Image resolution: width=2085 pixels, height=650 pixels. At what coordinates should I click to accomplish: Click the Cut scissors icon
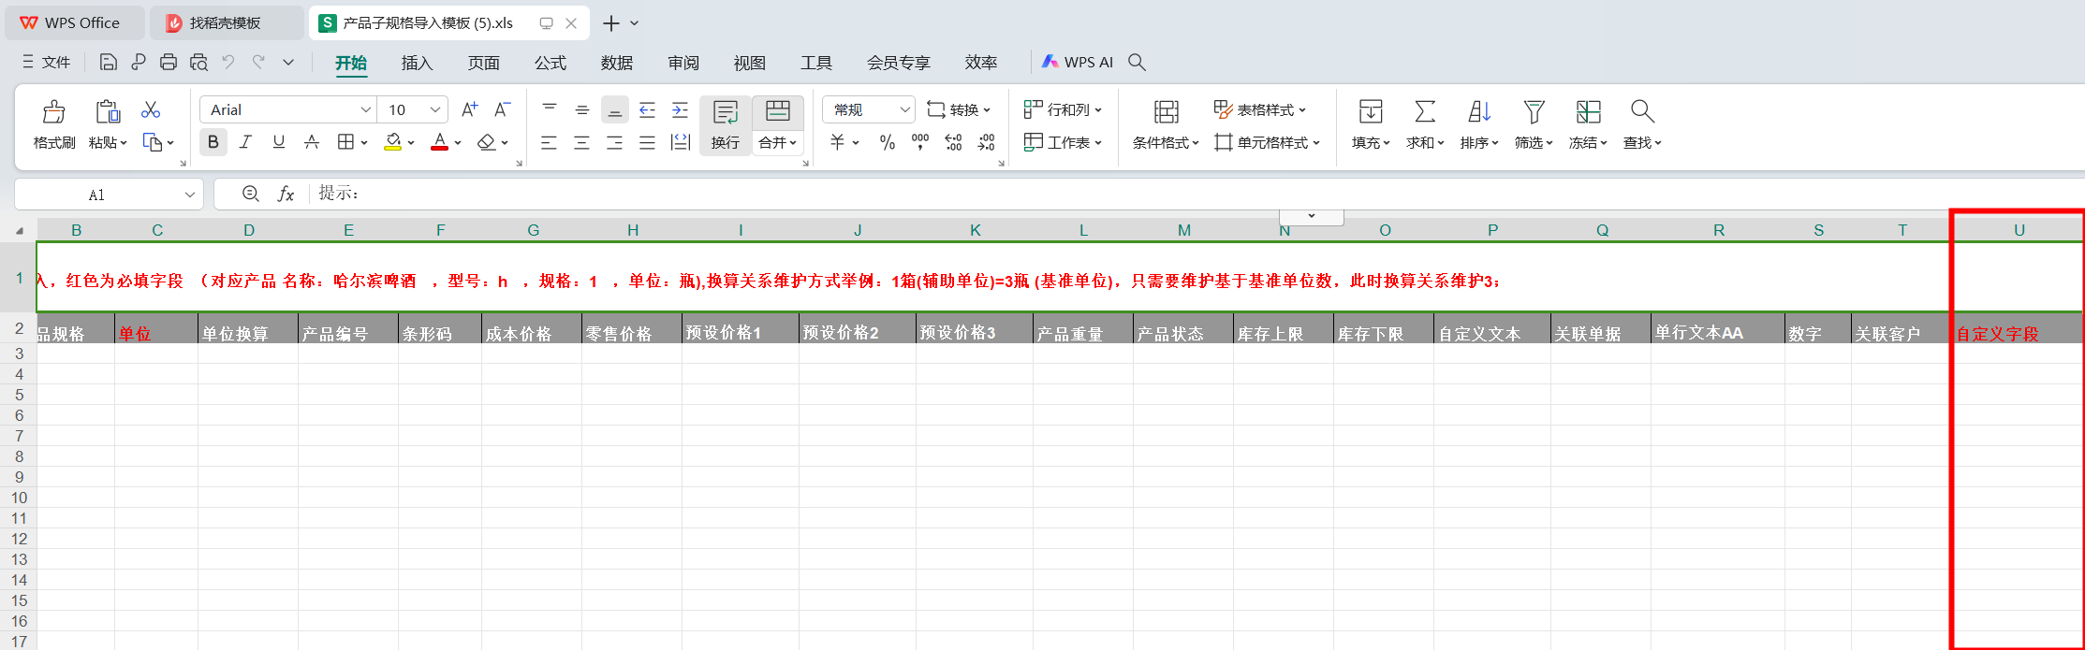click(x=150, y=110)
